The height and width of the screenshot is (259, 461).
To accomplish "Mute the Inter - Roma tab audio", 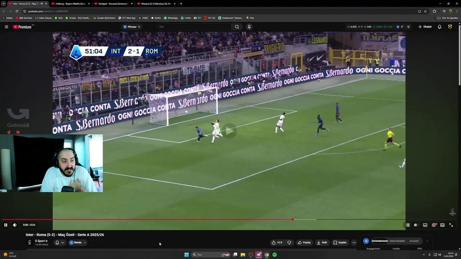I will click(x=42, y=4).
